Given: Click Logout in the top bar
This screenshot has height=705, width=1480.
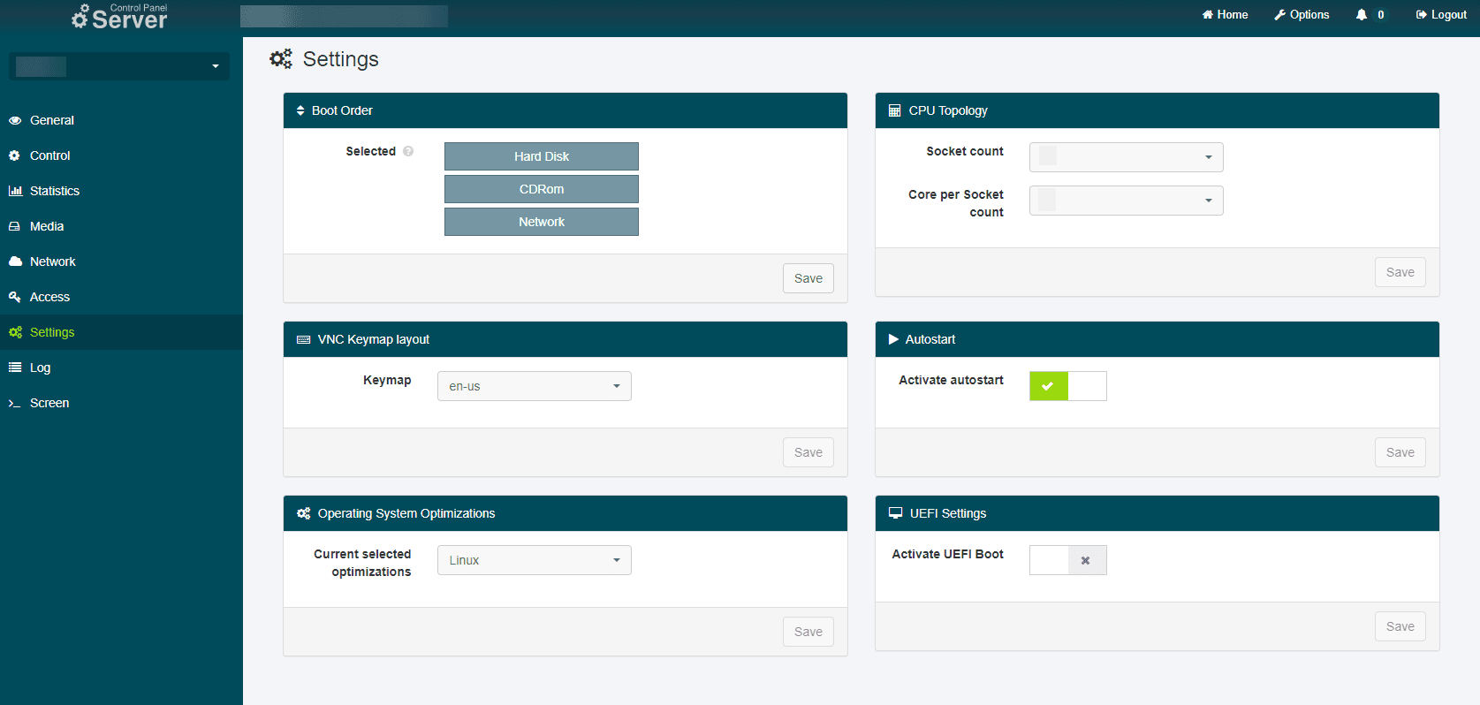Looking at the screenshot, I should [1441, 15].
